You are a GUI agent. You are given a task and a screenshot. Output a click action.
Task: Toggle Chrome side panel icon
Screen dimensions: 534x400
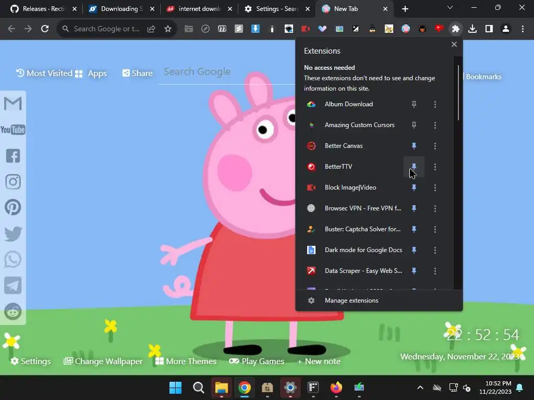[489, 29]
